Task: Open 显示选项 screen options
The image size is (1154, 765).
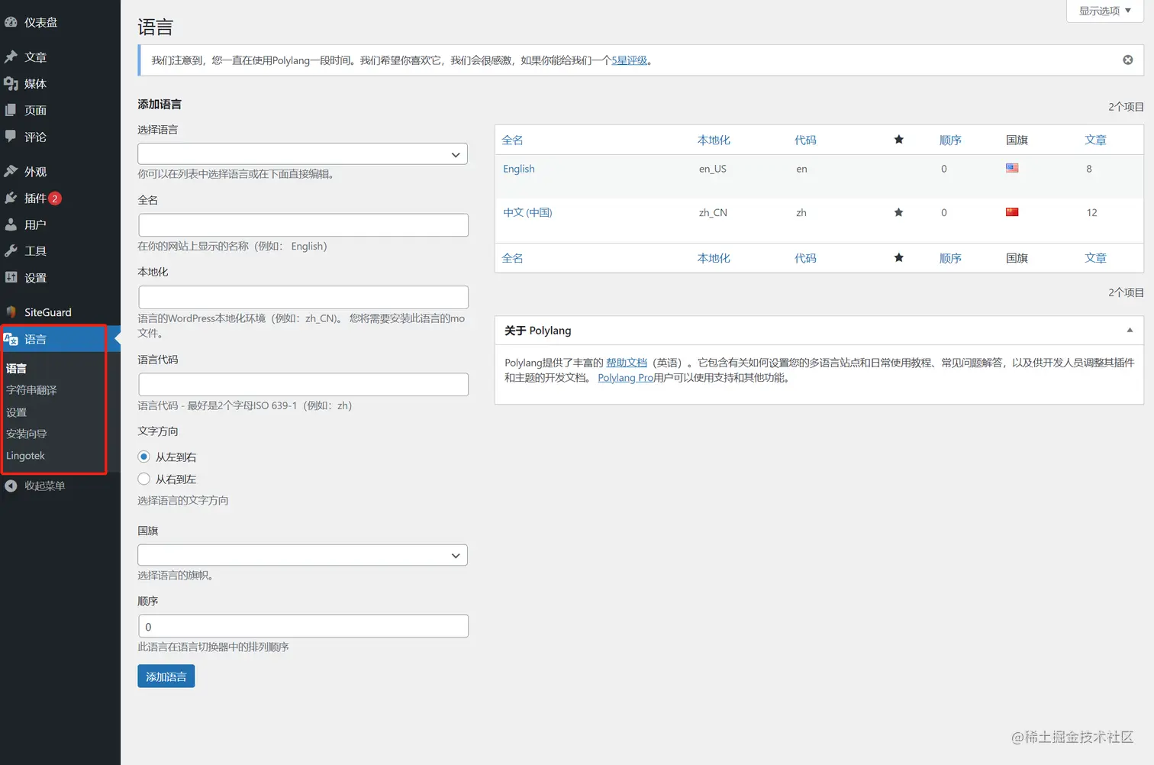Action: [x=1104, y=11]
